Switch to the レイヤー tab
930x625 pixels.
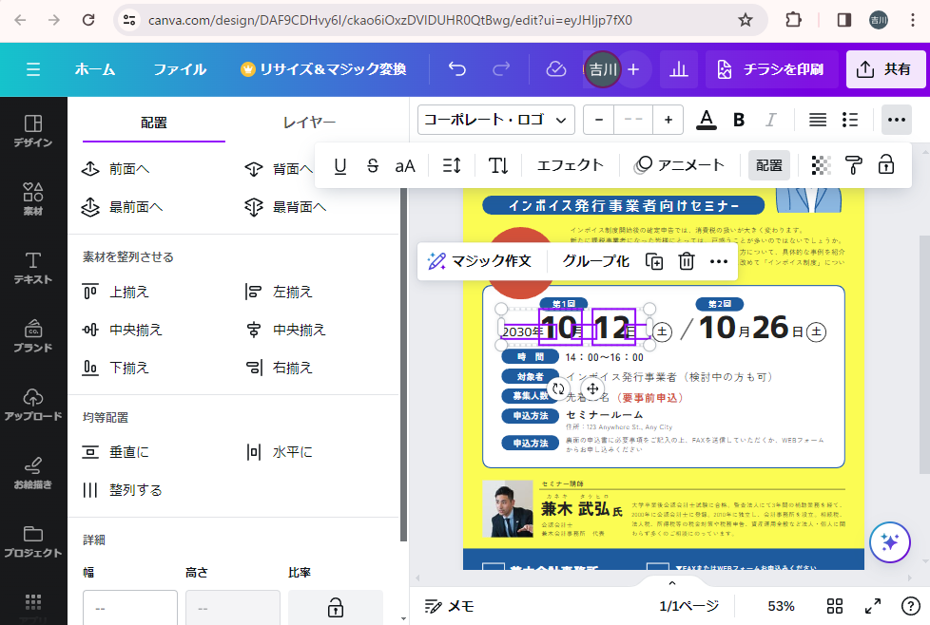(309, 123)
